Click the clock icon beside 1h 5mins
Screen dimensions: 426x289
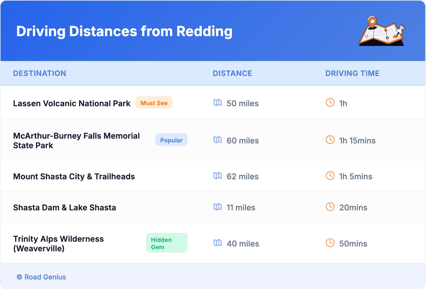coord(330,176)
